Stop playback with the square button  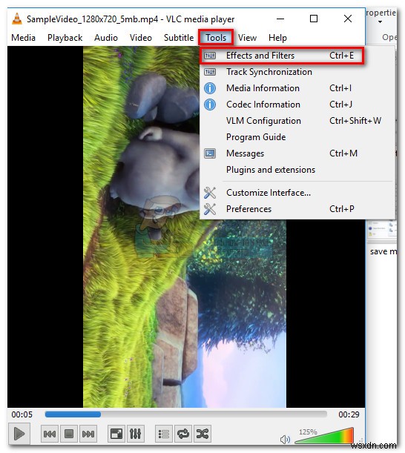(69, 434)
